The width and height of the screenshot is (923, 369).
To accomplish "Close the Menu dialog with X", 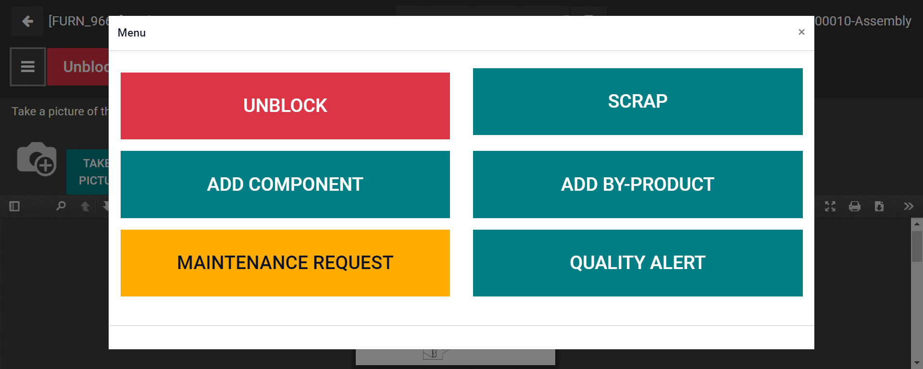I will (x=801, y=32).
